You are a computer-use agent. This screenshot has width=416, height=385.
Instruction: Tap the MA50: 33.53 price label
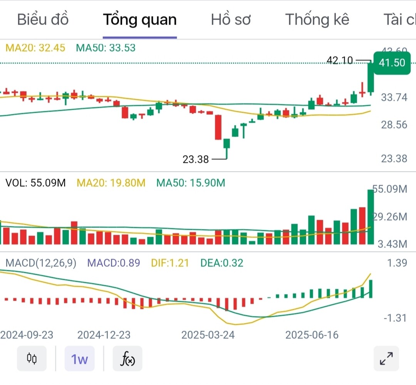click(106, 48)
